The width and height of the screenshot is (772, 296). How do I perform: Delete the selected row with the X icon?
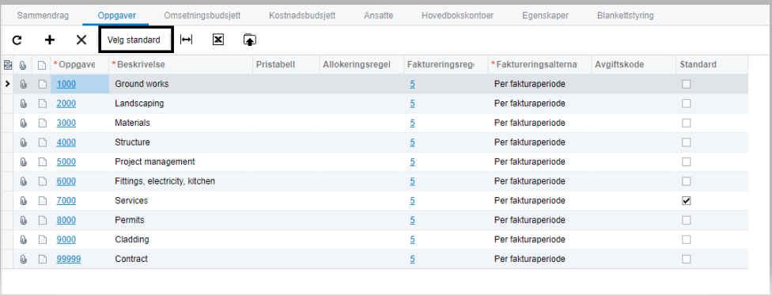(81, 40)
